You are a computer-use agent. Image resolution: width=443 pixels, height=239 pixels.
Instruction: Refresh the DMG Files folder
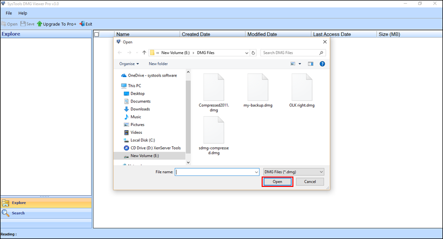253,53
